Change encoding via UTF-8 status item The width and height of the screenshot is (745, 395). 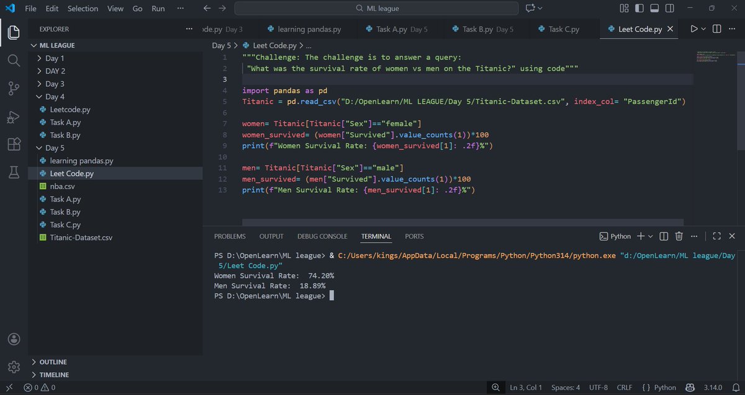[x=598, y=388]
